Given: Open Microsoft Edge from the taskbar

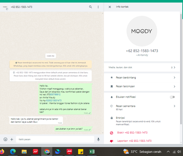Looking at the screenshot, I should tap(13, 152).
